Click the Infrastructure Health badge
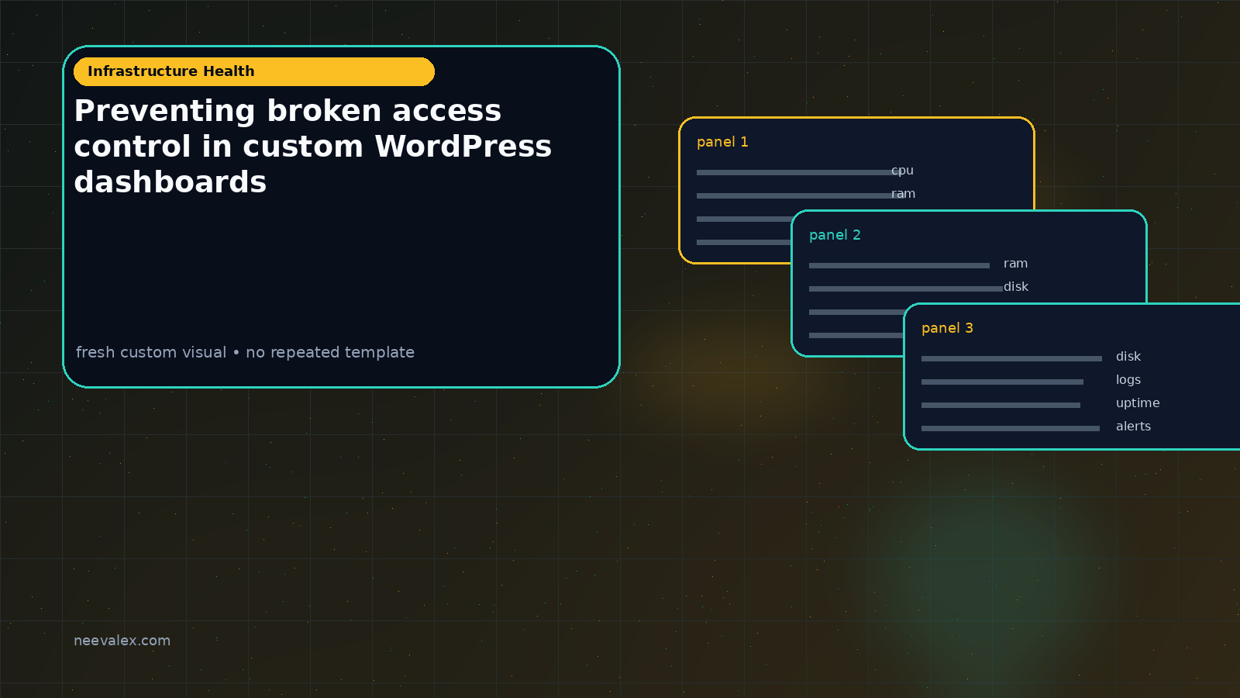The image size is (1240, 698). (254, 71)
